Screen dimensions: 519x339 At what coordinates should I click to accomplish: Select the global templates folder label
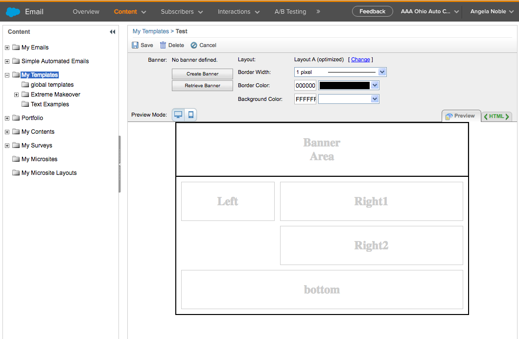pos(52,85)
